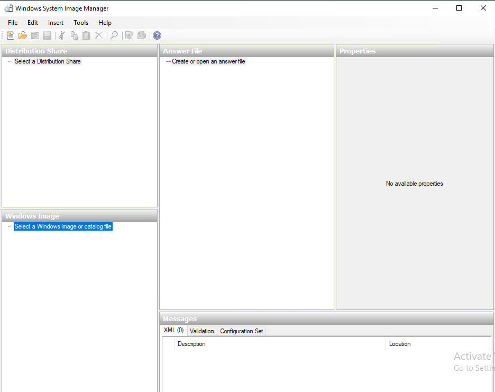Click the Create Configuration Set icon
Screen dimensions: 495x392
[141, 35]
